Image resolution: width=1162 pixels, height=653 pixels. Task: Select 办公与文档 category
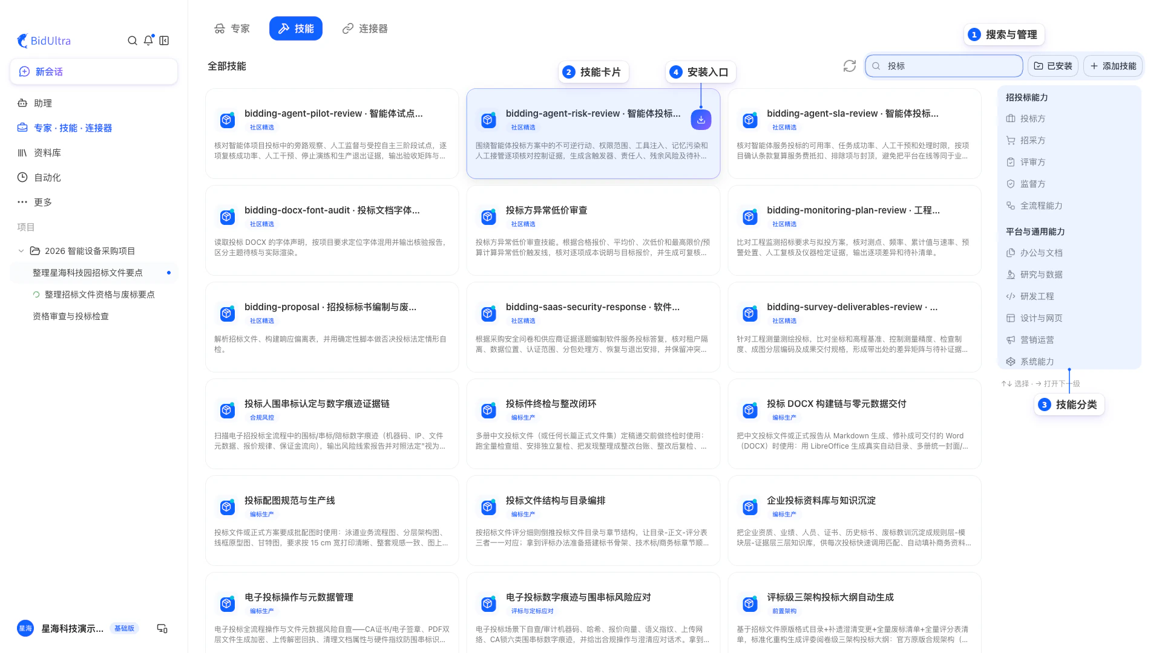click(x=1069, y=253)
